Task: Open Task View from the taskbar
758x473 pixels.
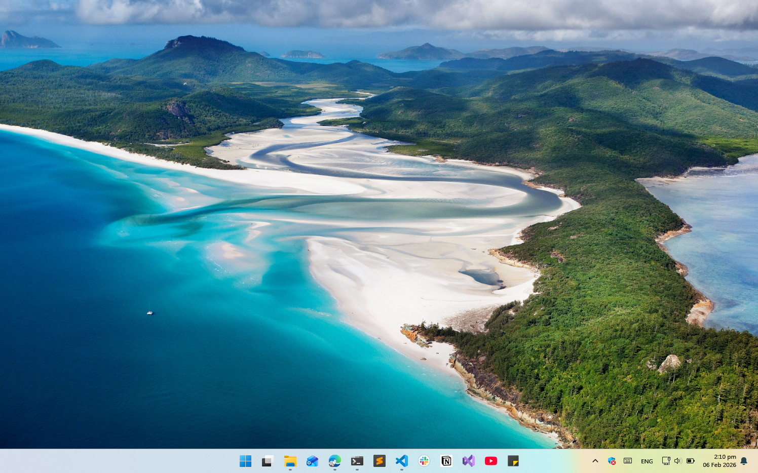Action: coord(268,461)
